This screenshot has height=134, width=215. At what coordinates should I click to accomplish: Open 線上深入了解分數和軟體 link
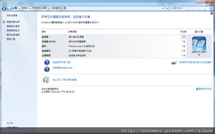[x=64, y=80]
